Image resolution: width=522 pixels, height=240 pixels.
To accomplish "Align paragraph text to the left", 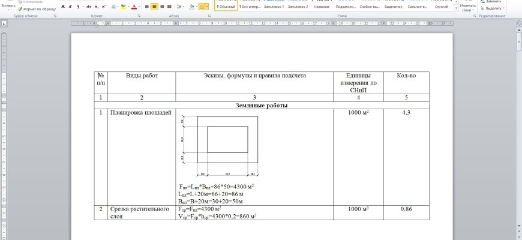I will coord(146,7).
